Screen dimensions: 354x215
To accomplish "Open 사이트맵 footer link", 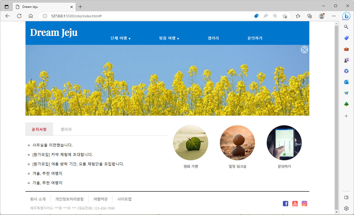I will coord(124,199).
